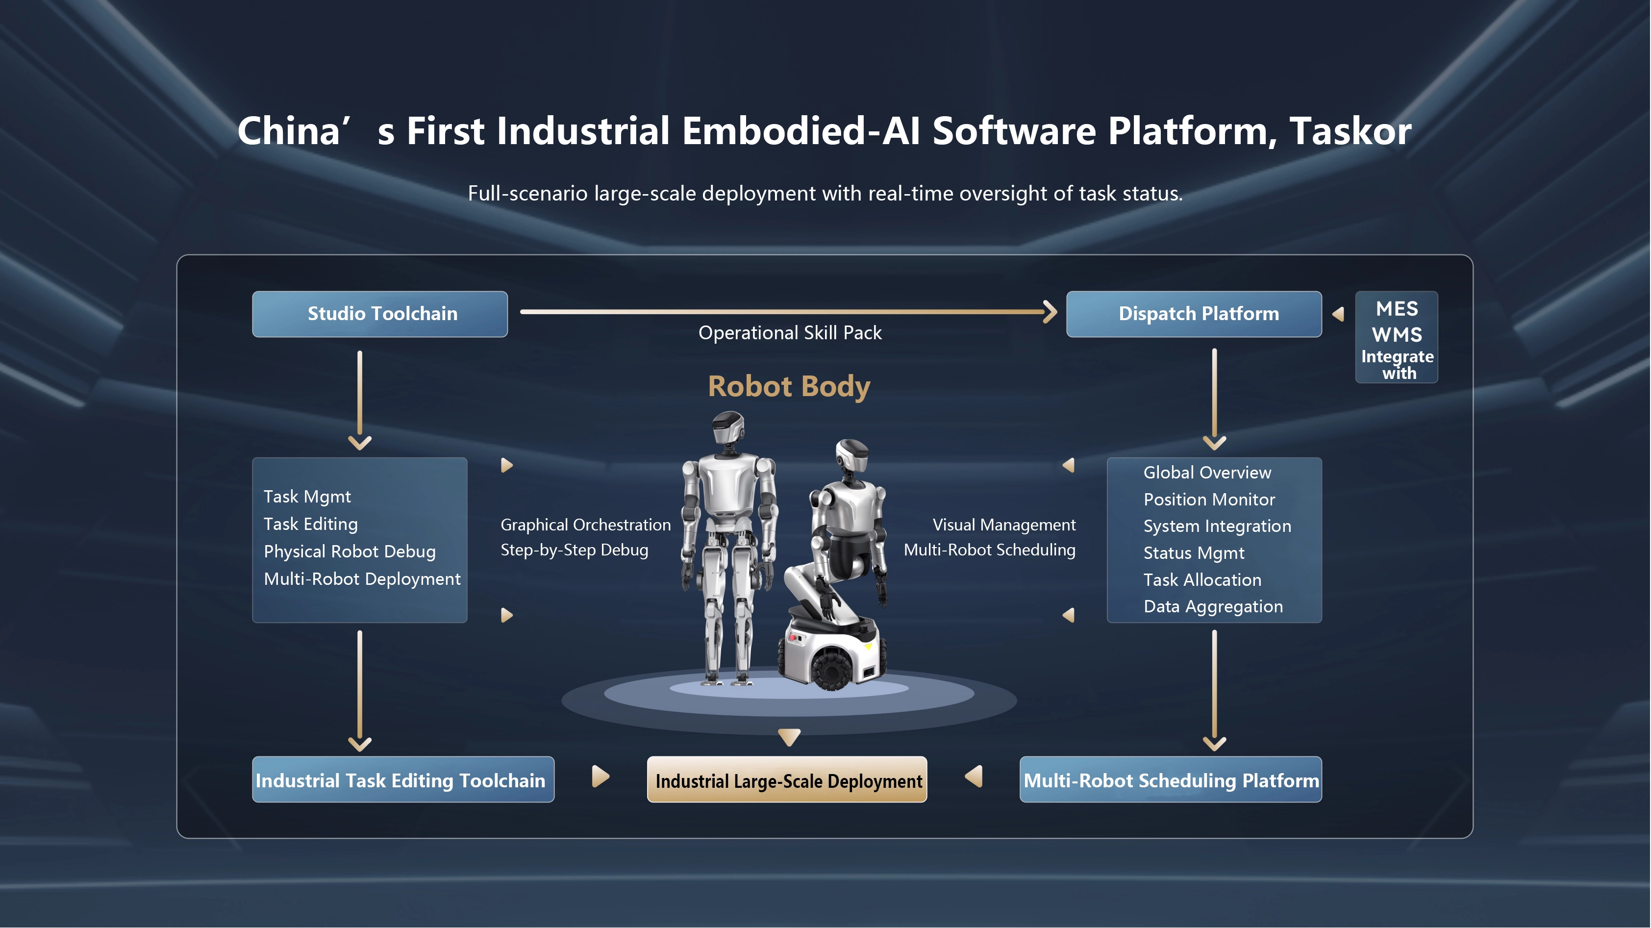Image resolution: width=1651 pixels, height=928 pixels.
Task: Select the "Step-by-Step Debug" label
Action: (x=574, y=550)
